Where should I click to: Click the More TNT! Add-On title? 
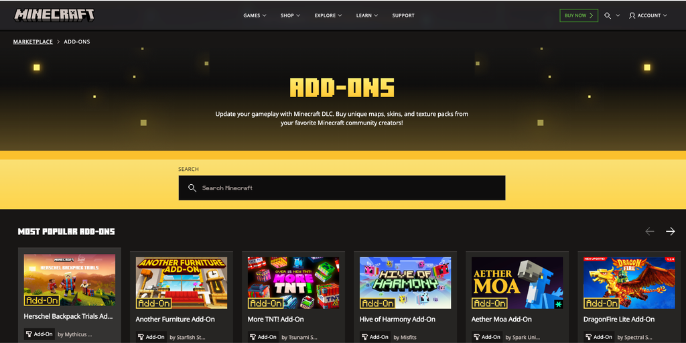pos(275,320)
